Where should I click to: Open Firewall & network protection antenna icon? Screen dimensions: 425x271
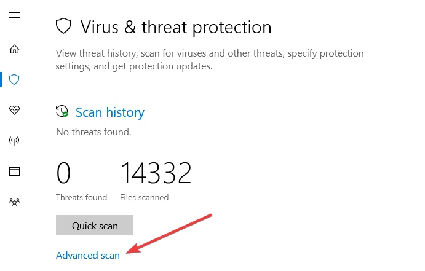point(14,141)
